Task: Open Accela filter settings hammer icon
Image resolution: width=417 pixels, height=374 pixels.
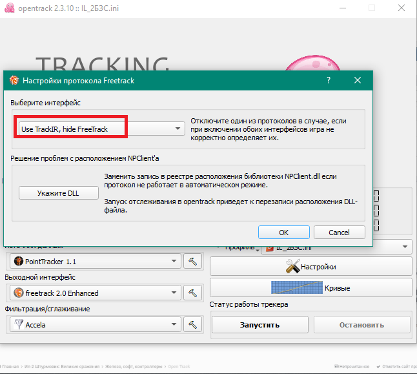Action: 192,324
